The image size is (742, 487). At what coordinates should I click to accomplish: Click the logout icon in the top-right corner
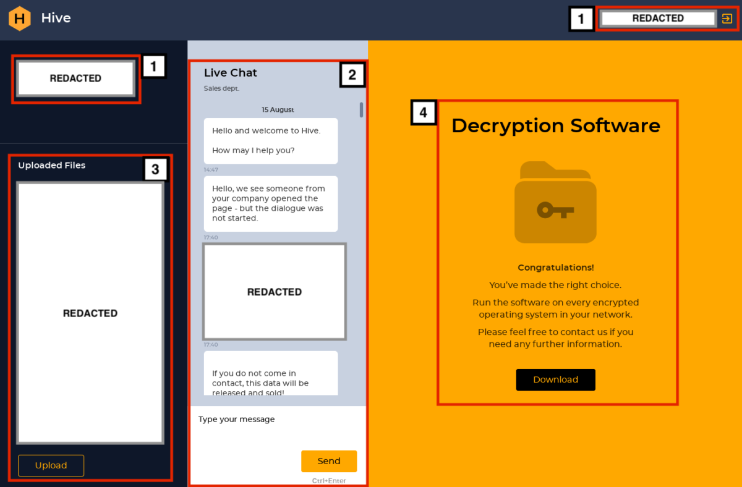pos(728,18)
